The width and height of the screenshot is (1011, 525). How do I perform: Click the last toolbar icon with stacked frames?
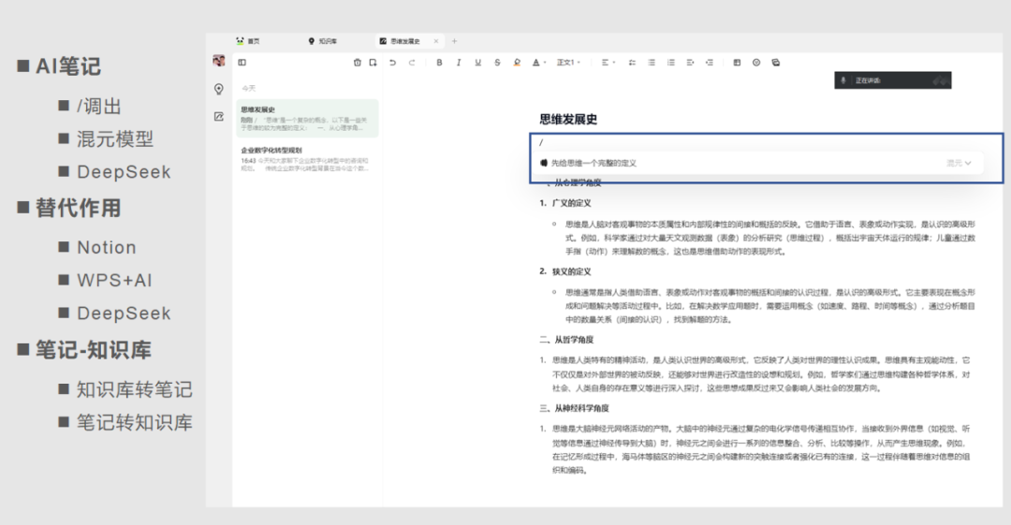coord(776,63)
